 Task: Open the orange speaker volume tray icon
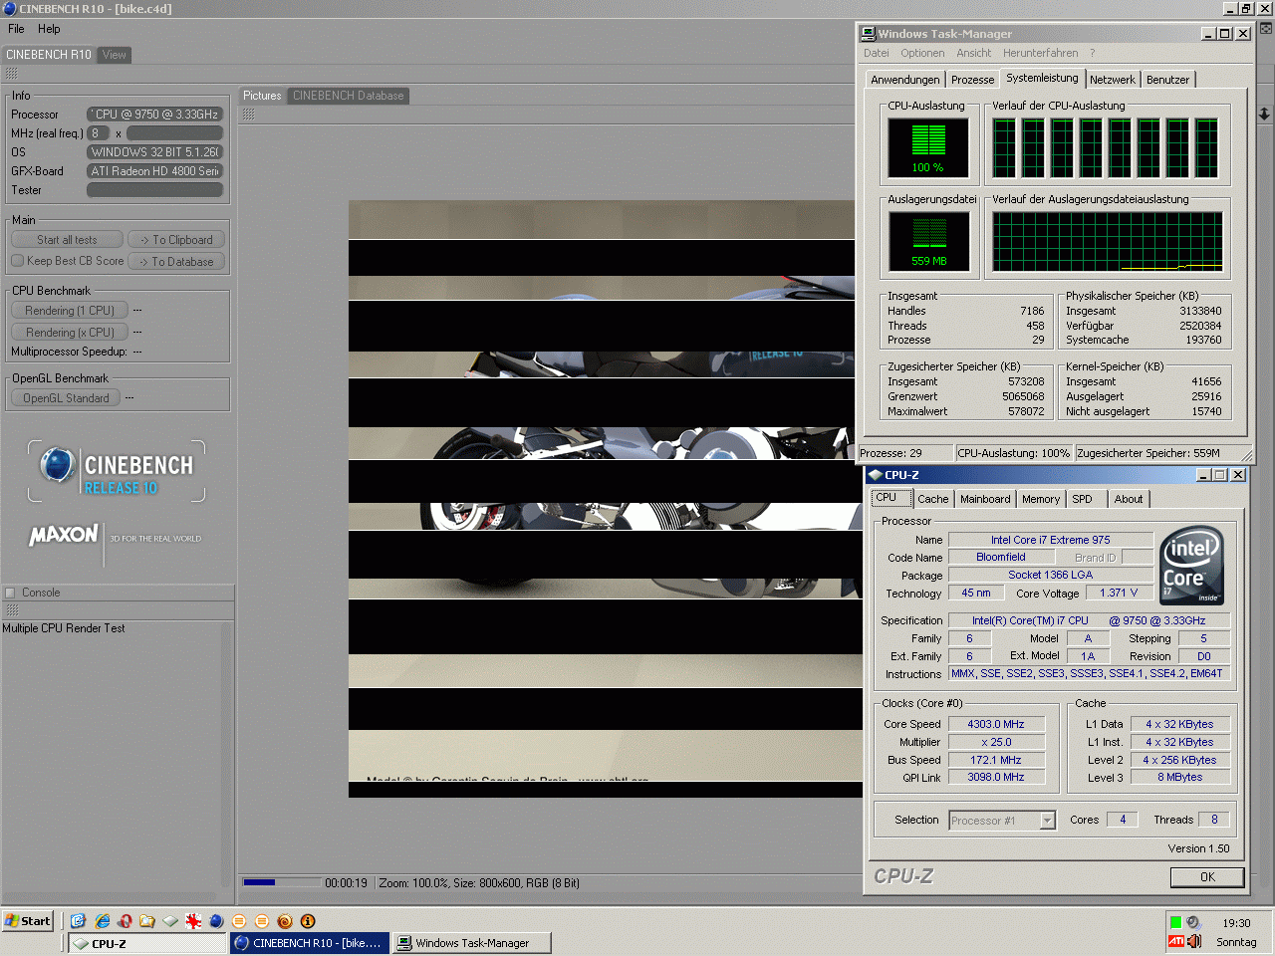(1194, 941)
